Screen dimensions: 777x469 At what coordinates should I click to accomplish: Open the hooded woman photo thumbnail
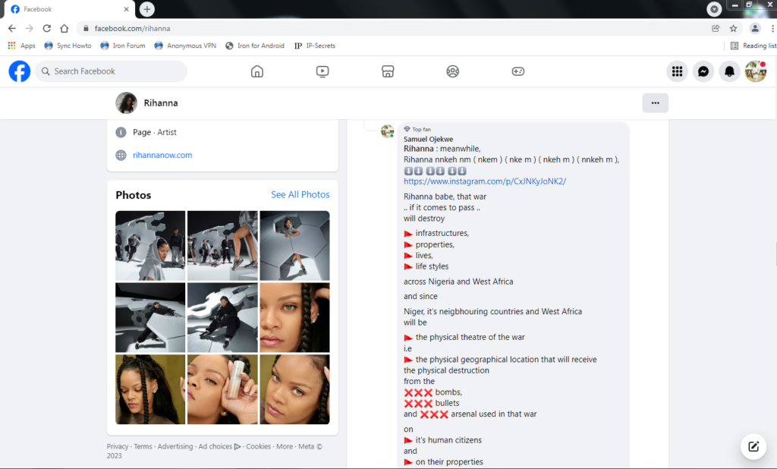coord(150,246)
